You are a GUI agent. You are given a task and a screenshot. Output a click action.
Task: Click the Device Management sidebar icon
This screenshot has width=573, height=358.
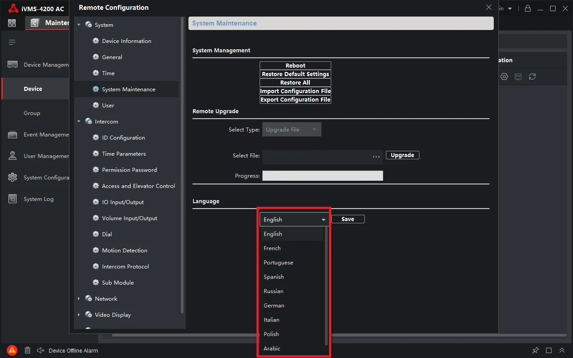point(13,64)
